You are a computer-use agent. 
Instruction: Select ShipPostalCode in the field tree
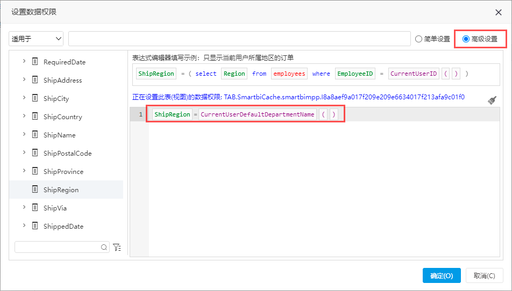coord(68,153)
